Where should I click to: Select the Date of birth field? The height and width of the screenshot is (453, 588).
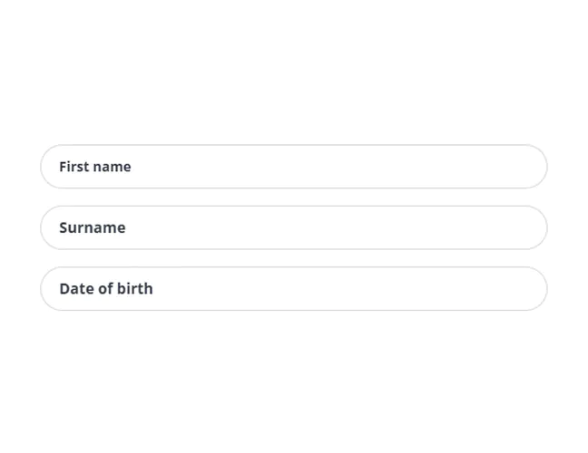tap(293, 289)
